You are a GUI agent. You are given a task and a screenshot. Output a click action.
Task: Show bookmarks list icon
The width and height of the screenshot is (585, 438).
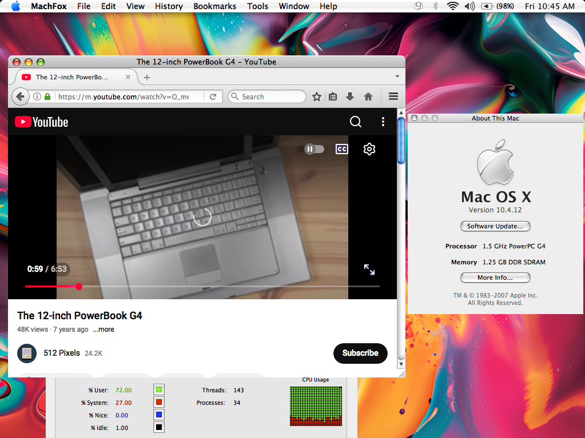333,97
